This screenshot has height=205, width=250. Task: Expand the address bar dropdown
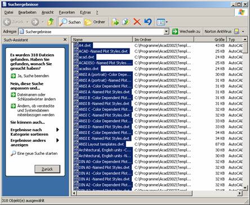(166, 32)
